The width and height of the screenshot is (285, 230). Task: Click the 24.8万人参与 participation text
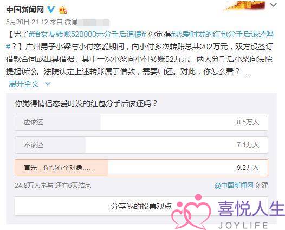pos(34,186)
